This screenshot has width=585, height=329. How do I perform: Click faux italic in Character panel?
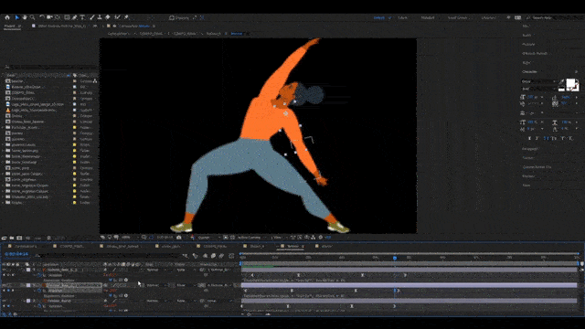coord(537,138)
